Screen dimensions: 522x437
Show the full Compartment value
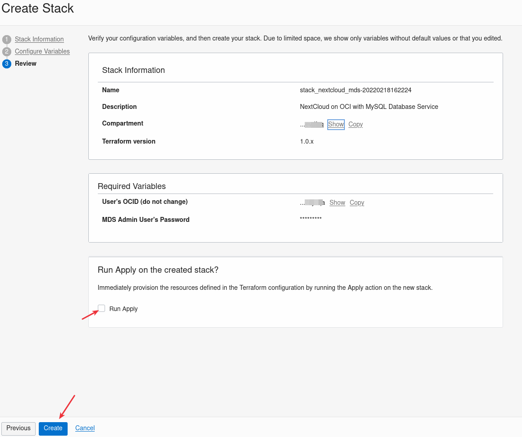[336, 124]
